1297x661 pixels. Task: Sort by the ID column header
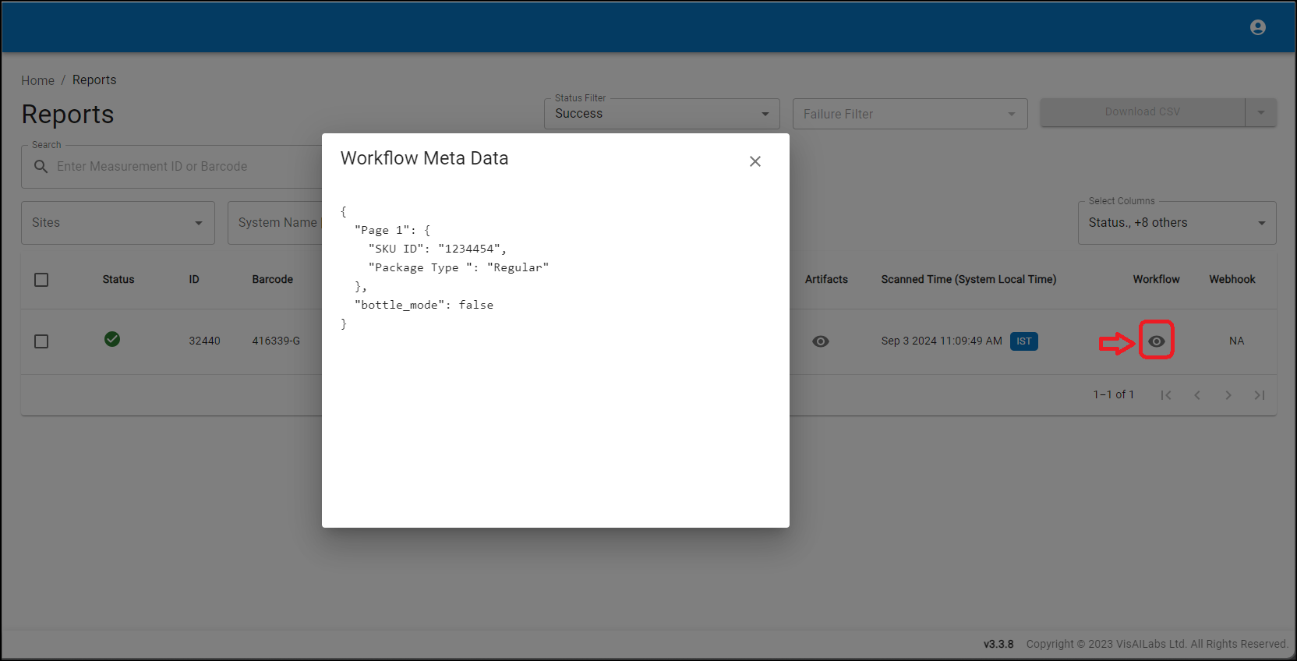pyautogui.click(x=194, y=280)
